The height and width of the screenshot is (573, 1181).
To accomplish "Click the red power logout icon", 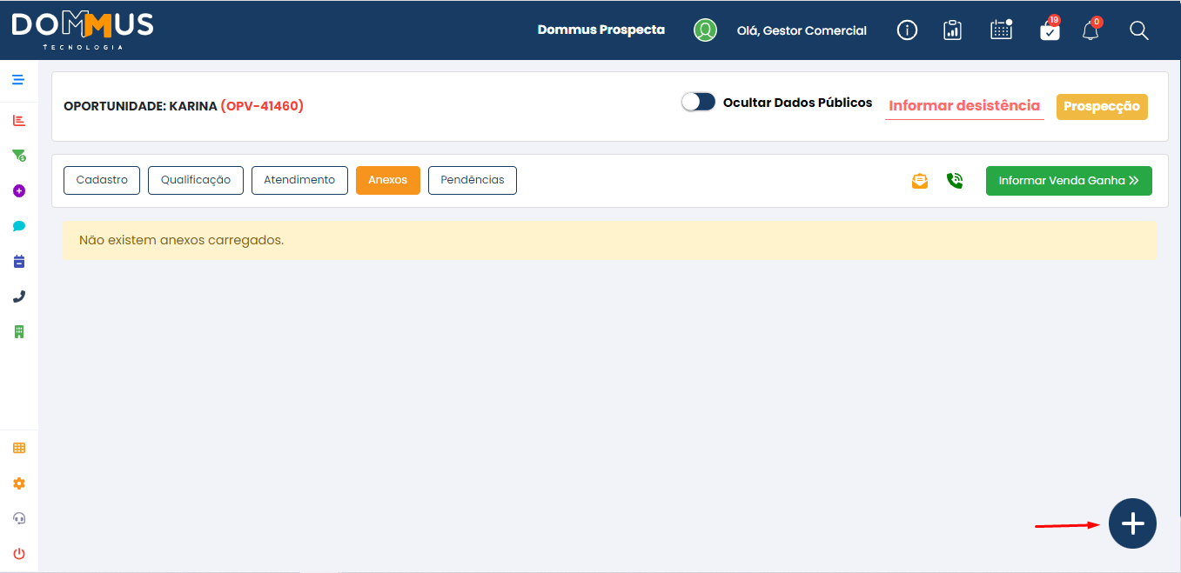I will pos(19,553).
